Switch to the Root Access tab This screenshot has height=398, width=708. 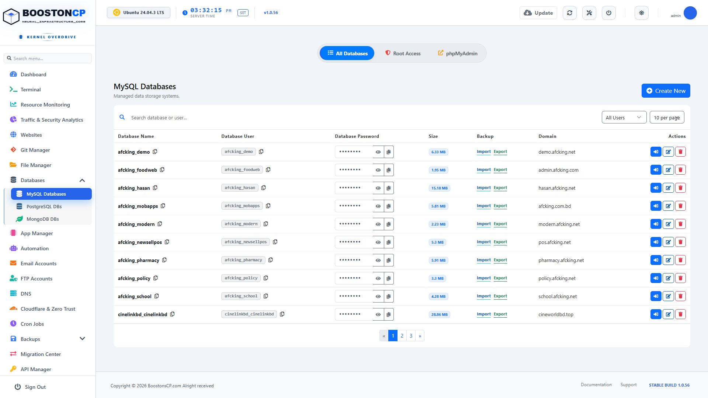point(403,53)
